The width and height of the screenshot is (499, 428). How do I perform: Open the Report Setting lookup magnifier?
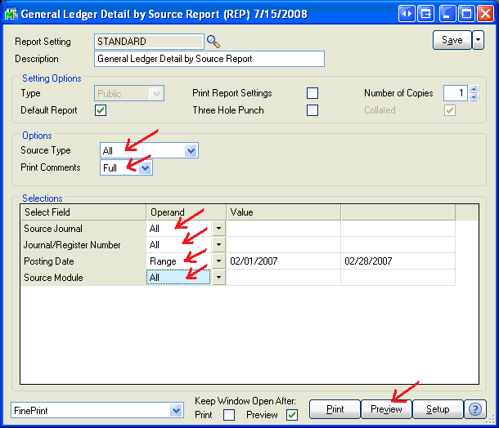[214, 42]
